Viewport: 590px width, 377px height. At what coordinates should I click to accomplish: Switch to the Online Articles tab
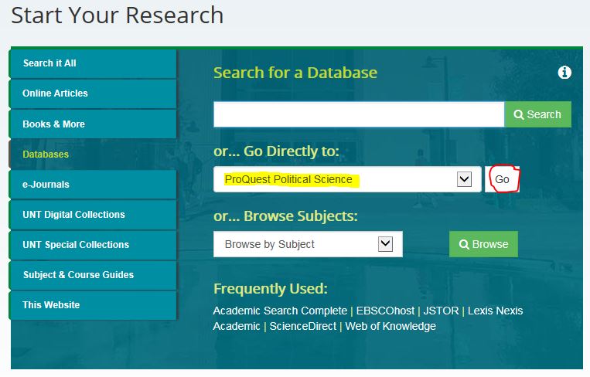point(93,93)
